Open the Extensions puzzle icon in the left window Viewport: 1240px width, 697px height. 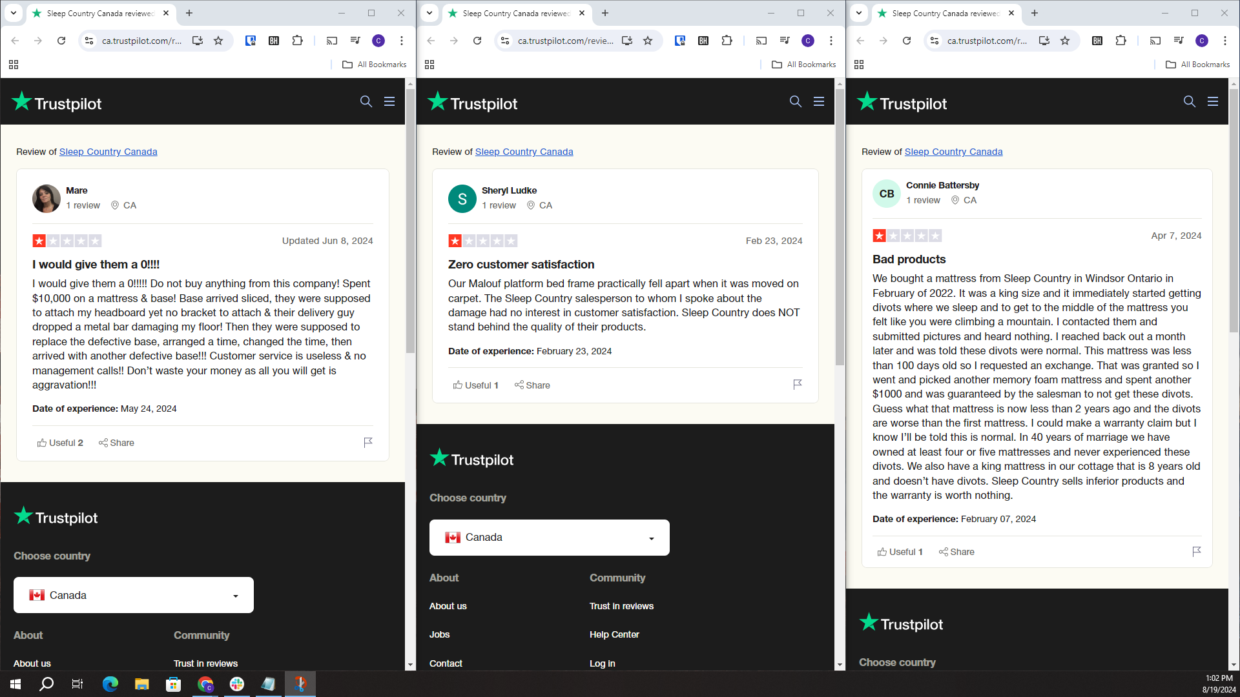tap(297, 41)
